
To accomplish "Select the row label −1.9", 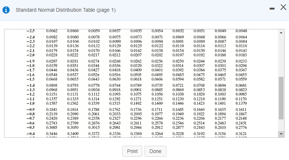I will [x=31, y=61].
